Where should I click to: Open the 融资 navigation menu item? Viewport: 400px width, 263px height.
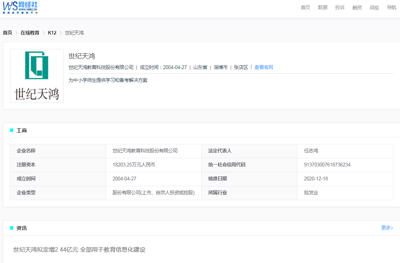point(357,7)
